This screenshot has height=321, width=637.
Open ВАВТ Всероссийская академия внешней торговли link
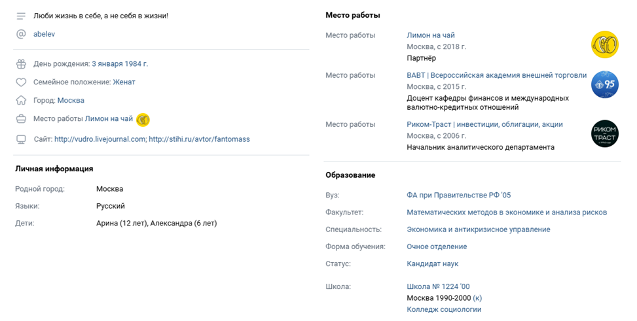pos(496,75)
